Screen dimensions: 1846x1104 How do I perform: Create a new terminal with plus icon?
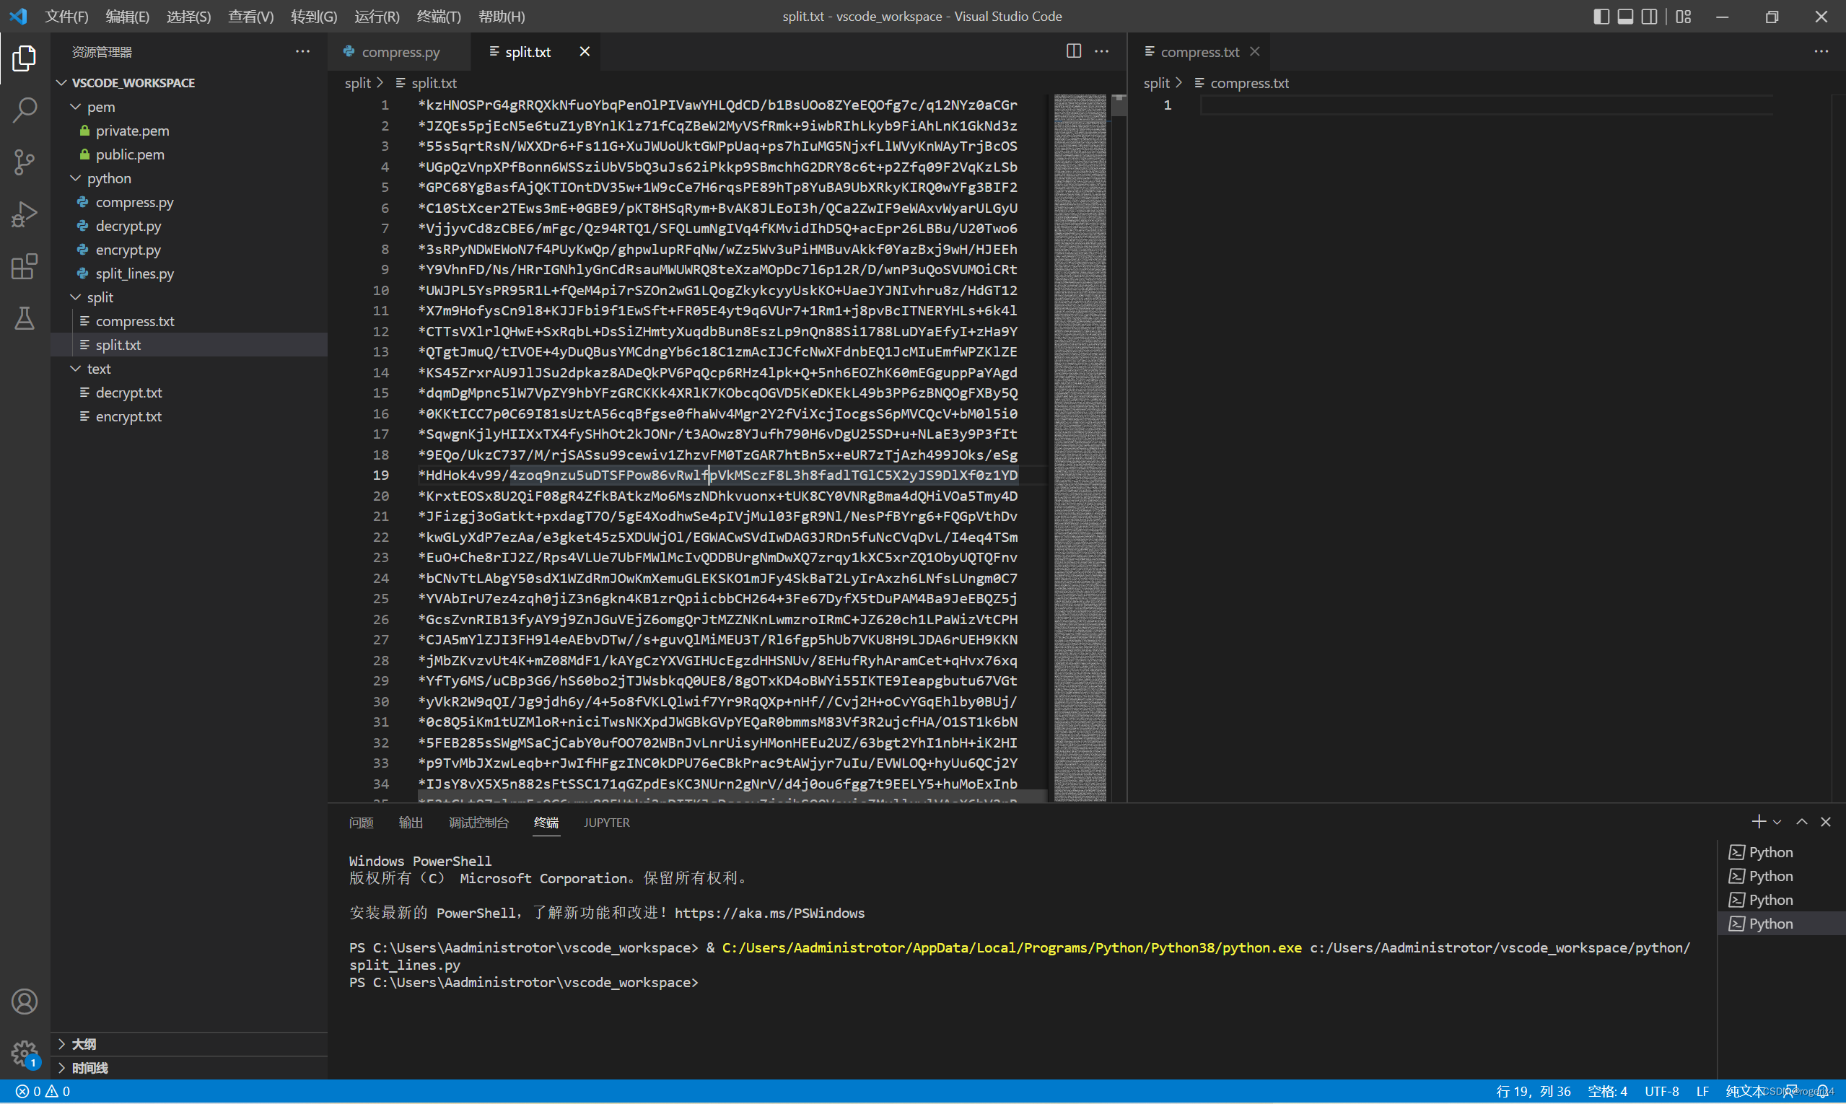(x=1758, y=822)
